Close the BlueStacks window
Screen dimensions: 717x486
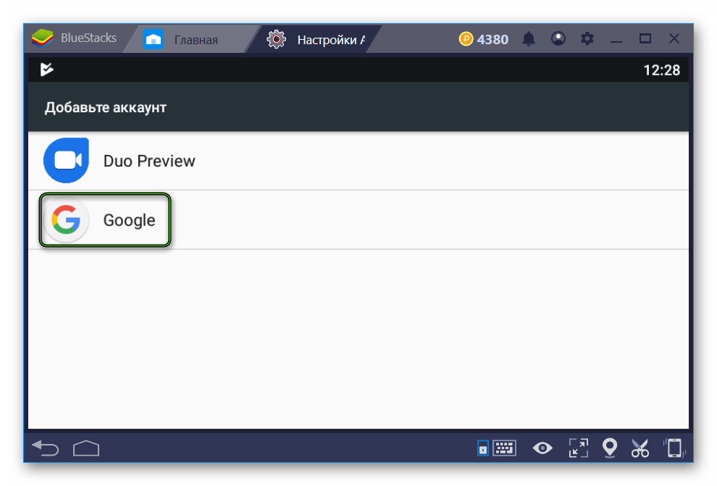coord(674,39)
